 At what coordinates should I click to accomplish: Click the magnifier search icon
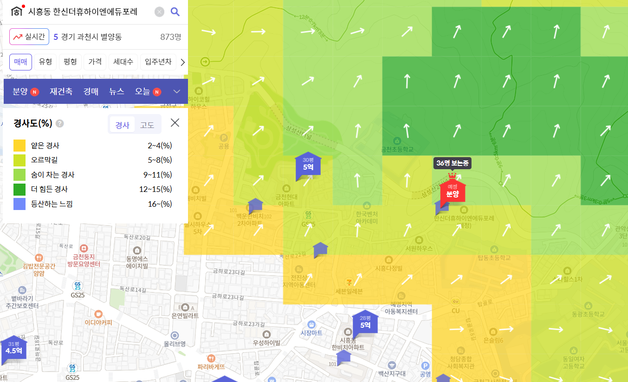pos(175,12)
